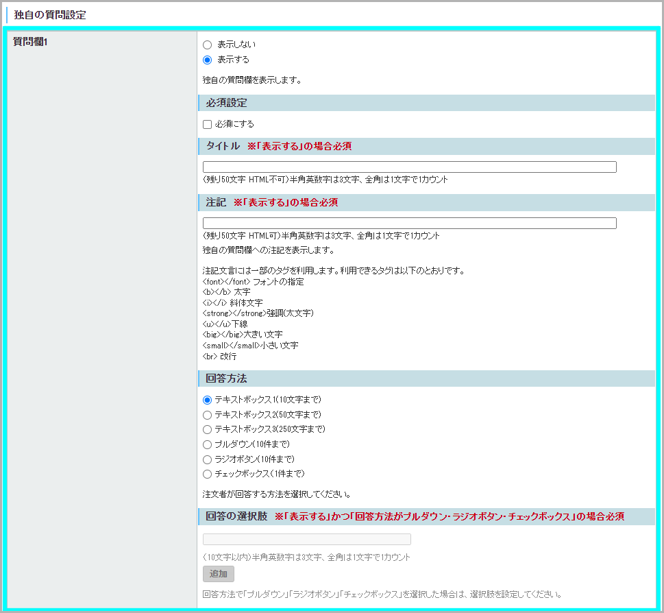The width and height of the screenshot is (664, 613).
Task: Click the 回答方法 section header
Action: tap(426, 378)
